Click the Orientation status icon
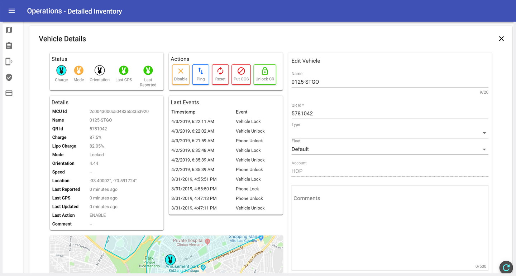 (100, 70)
